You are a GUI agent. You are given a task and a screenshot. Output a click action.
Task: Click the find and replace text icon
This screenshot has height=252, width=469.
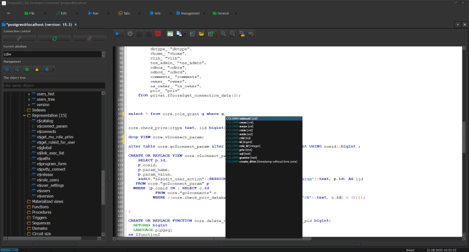[252, 34]
